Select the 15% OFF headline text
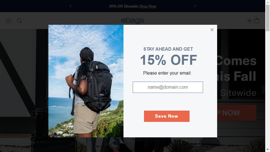 point(168,60)
